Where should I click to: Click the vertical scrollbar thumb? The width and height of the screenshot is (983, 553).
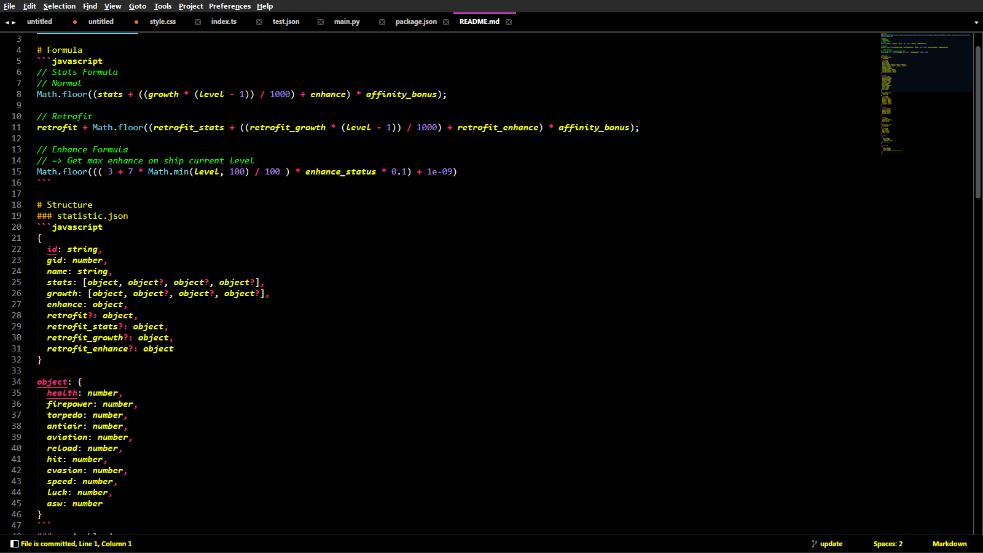coord(978,122)
